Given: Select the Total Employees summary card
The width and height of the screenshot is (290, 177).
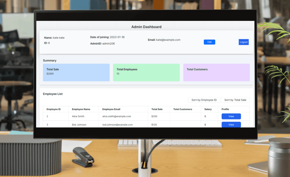Looking at the screenshot, I should tap(146, 72).
